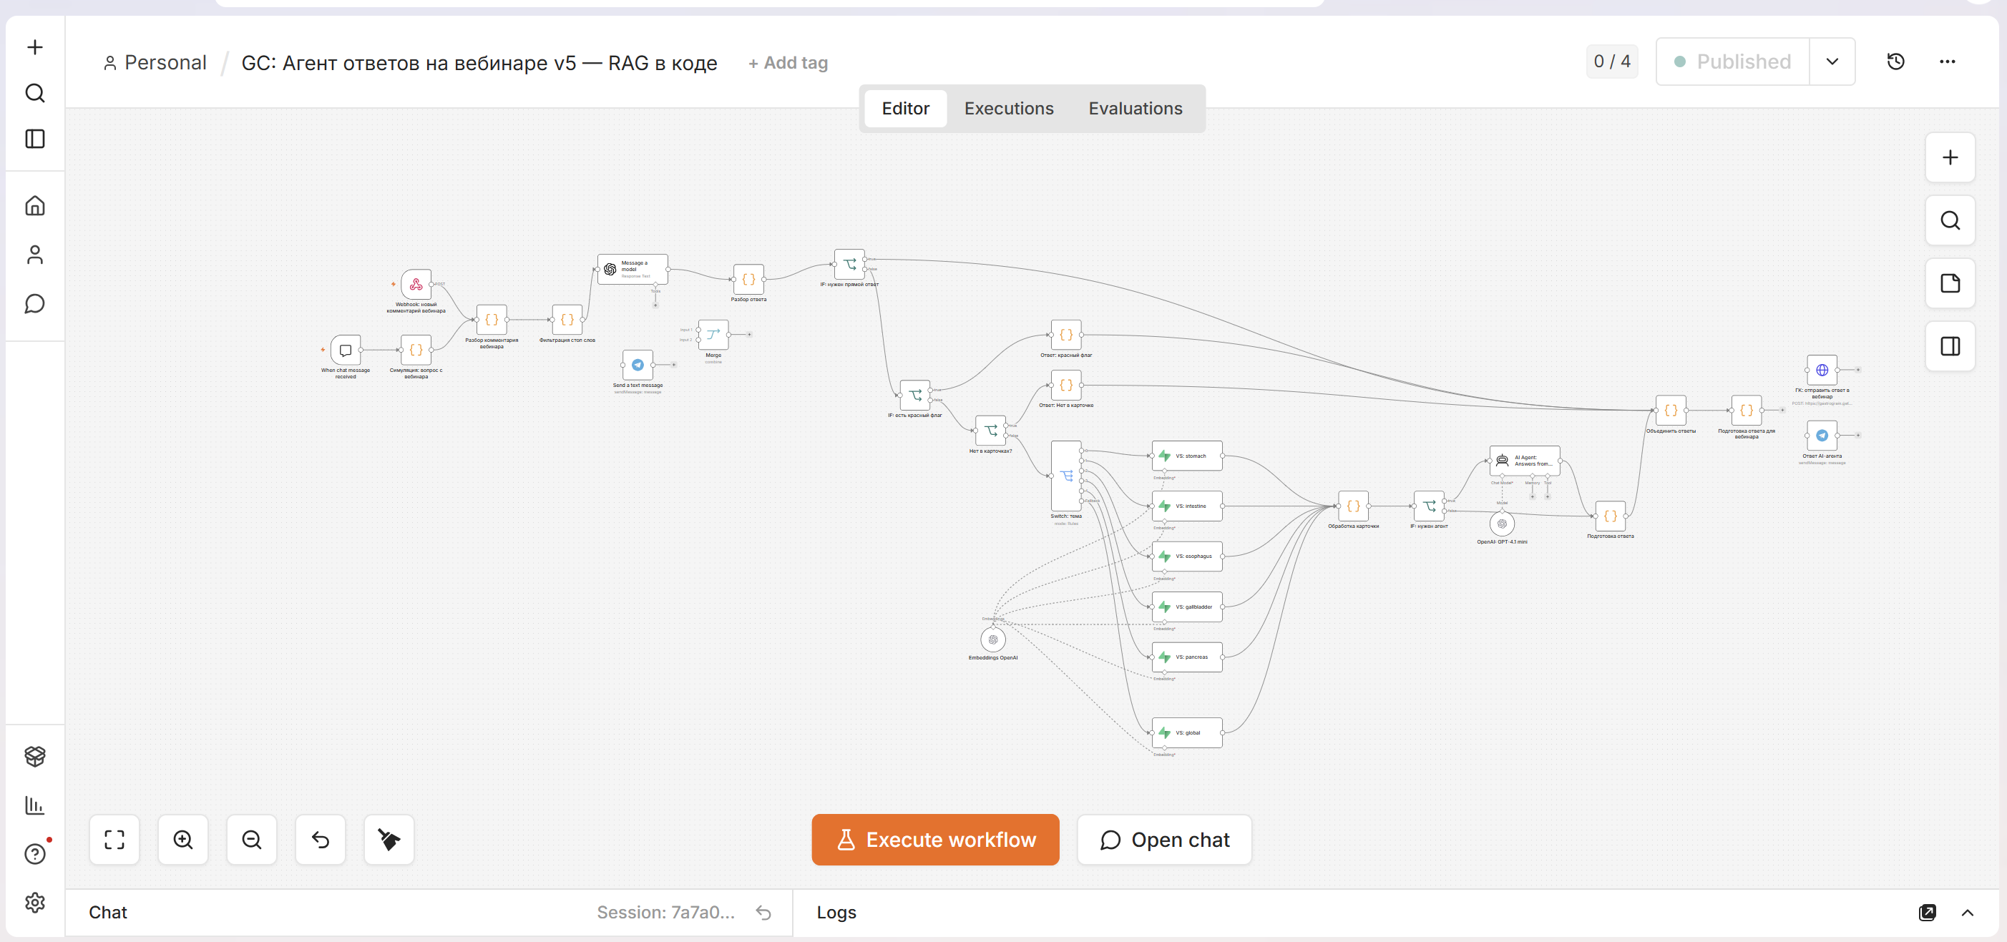Open the home overview icon in sidebar
This screenshot has height=942, width=2007.
(35, 206)
